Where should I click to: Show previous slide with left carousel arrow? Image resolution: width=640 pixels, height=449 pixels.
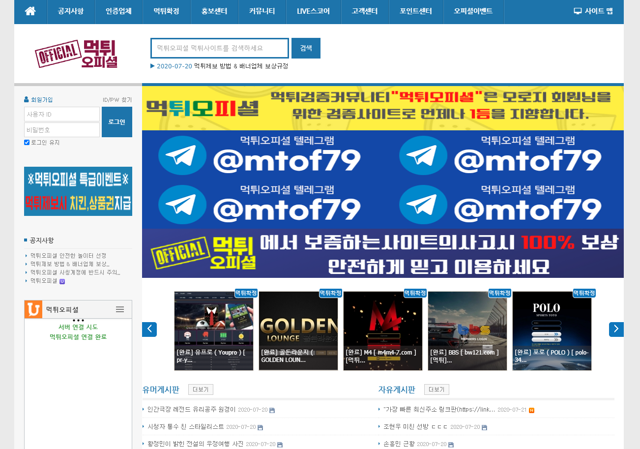tap(149, 329)
